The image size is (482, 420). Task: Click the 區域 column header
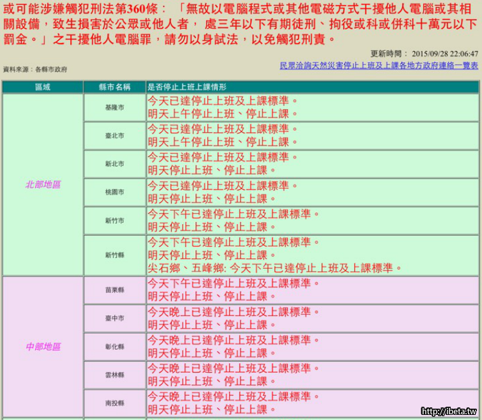43,87
